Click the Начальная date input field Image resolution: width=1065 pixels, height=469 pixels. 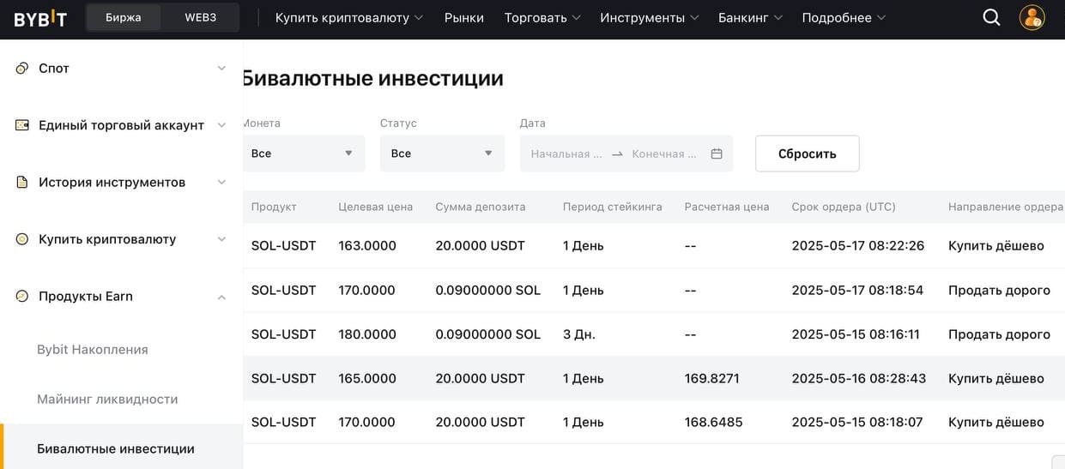pyautogui.click(x=567, y=153)
